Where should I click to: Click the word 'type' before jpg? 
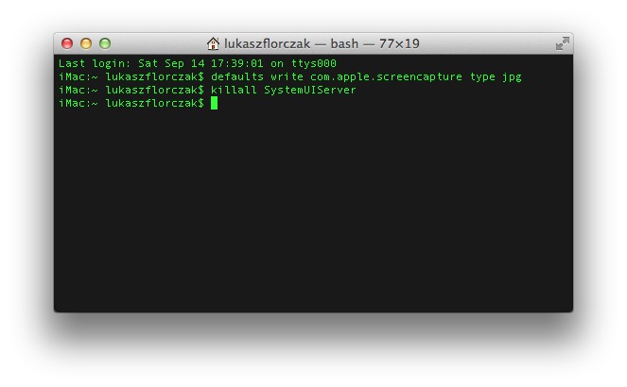tap(482, 76)
